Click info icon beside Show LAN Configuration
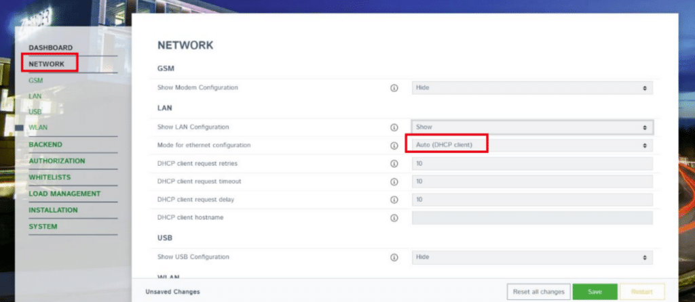The image size is (695, 302). tap(394, 127)
